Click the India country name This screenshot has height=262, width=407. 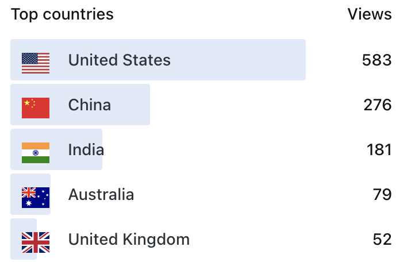86,150
